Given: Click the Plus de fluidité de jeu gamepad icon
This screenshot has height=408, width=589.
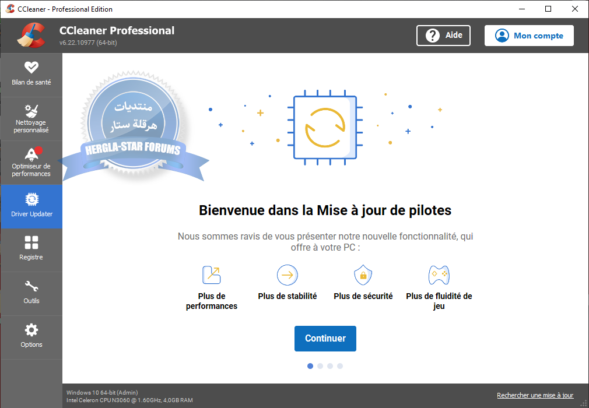Looking at the screenshot, I should [x=439, y=275].
